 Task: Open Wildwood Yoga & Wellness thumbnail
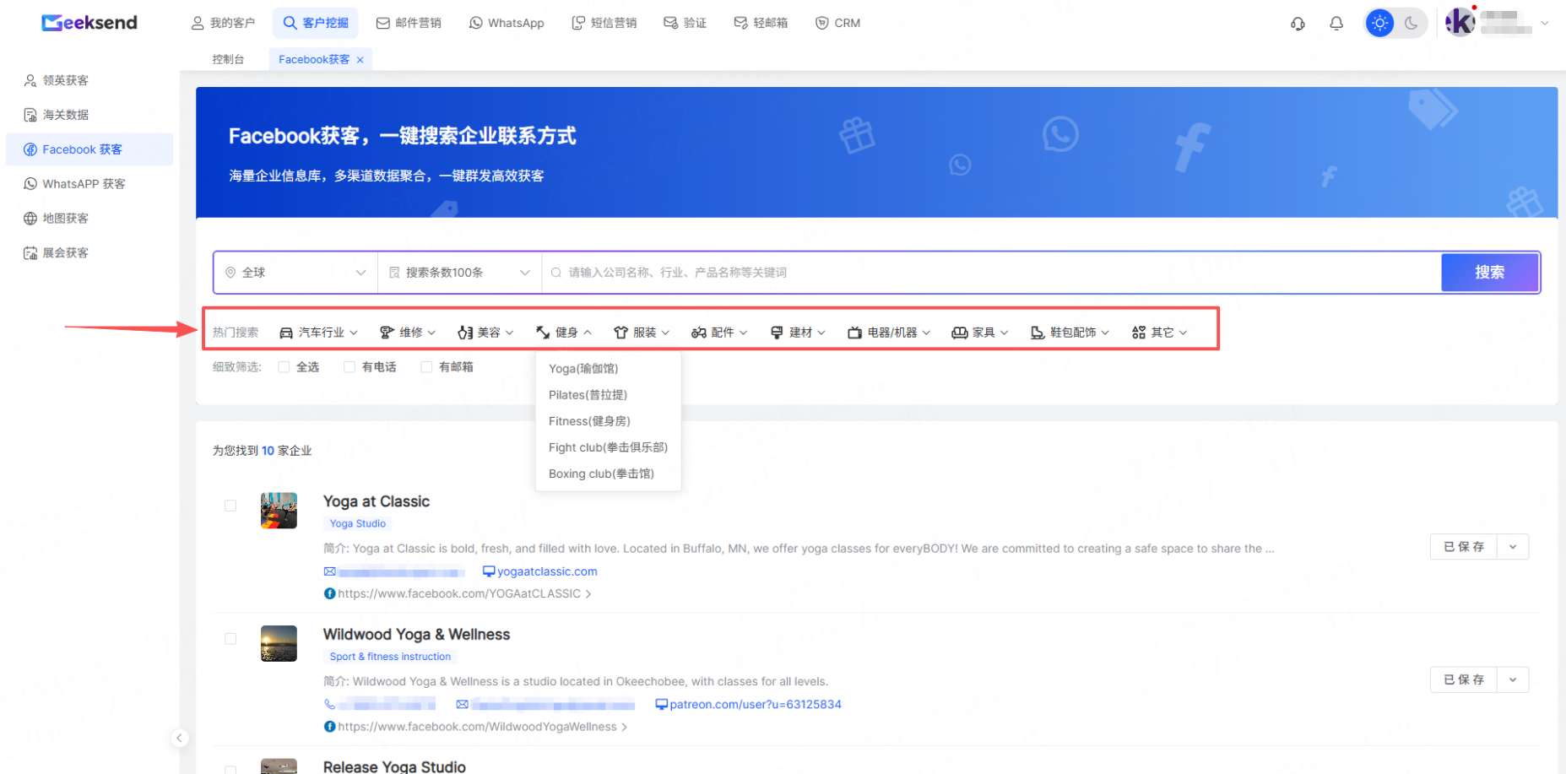[279, 643]
